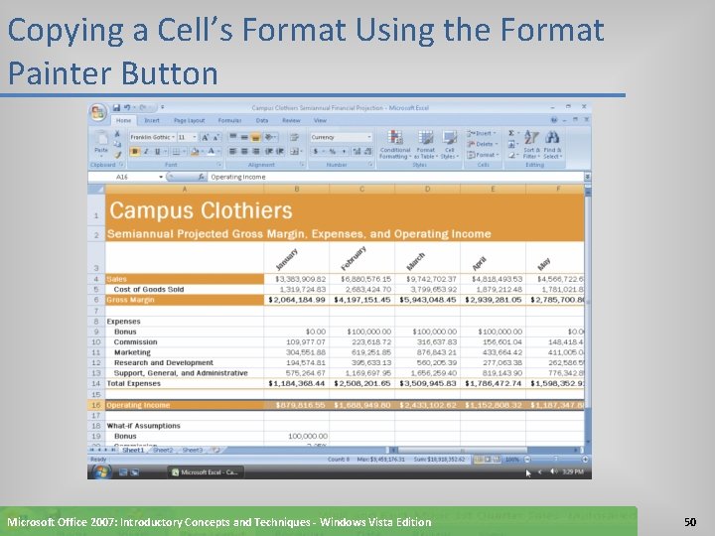Open the Clear eraser menu
Image resolution: width=715 pixels, height=536 pixels.
point(512,155)
